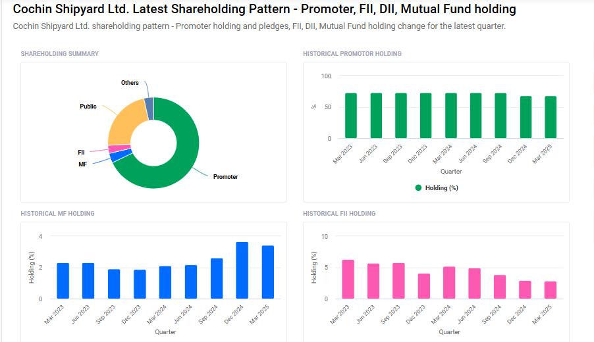594x342 pixels.
Task: Click the Historical FII Holding heading
Action: pyautogui.click(x=339, y=213)
